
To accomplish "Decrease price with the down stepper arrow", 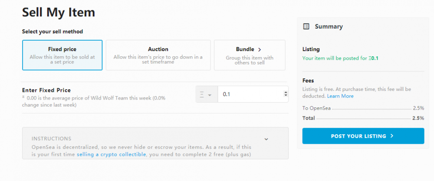I will (285, 96).
